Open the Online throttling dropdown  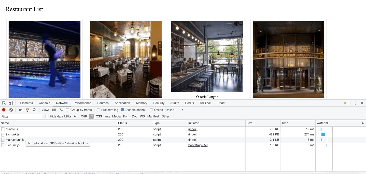(174, 110)
